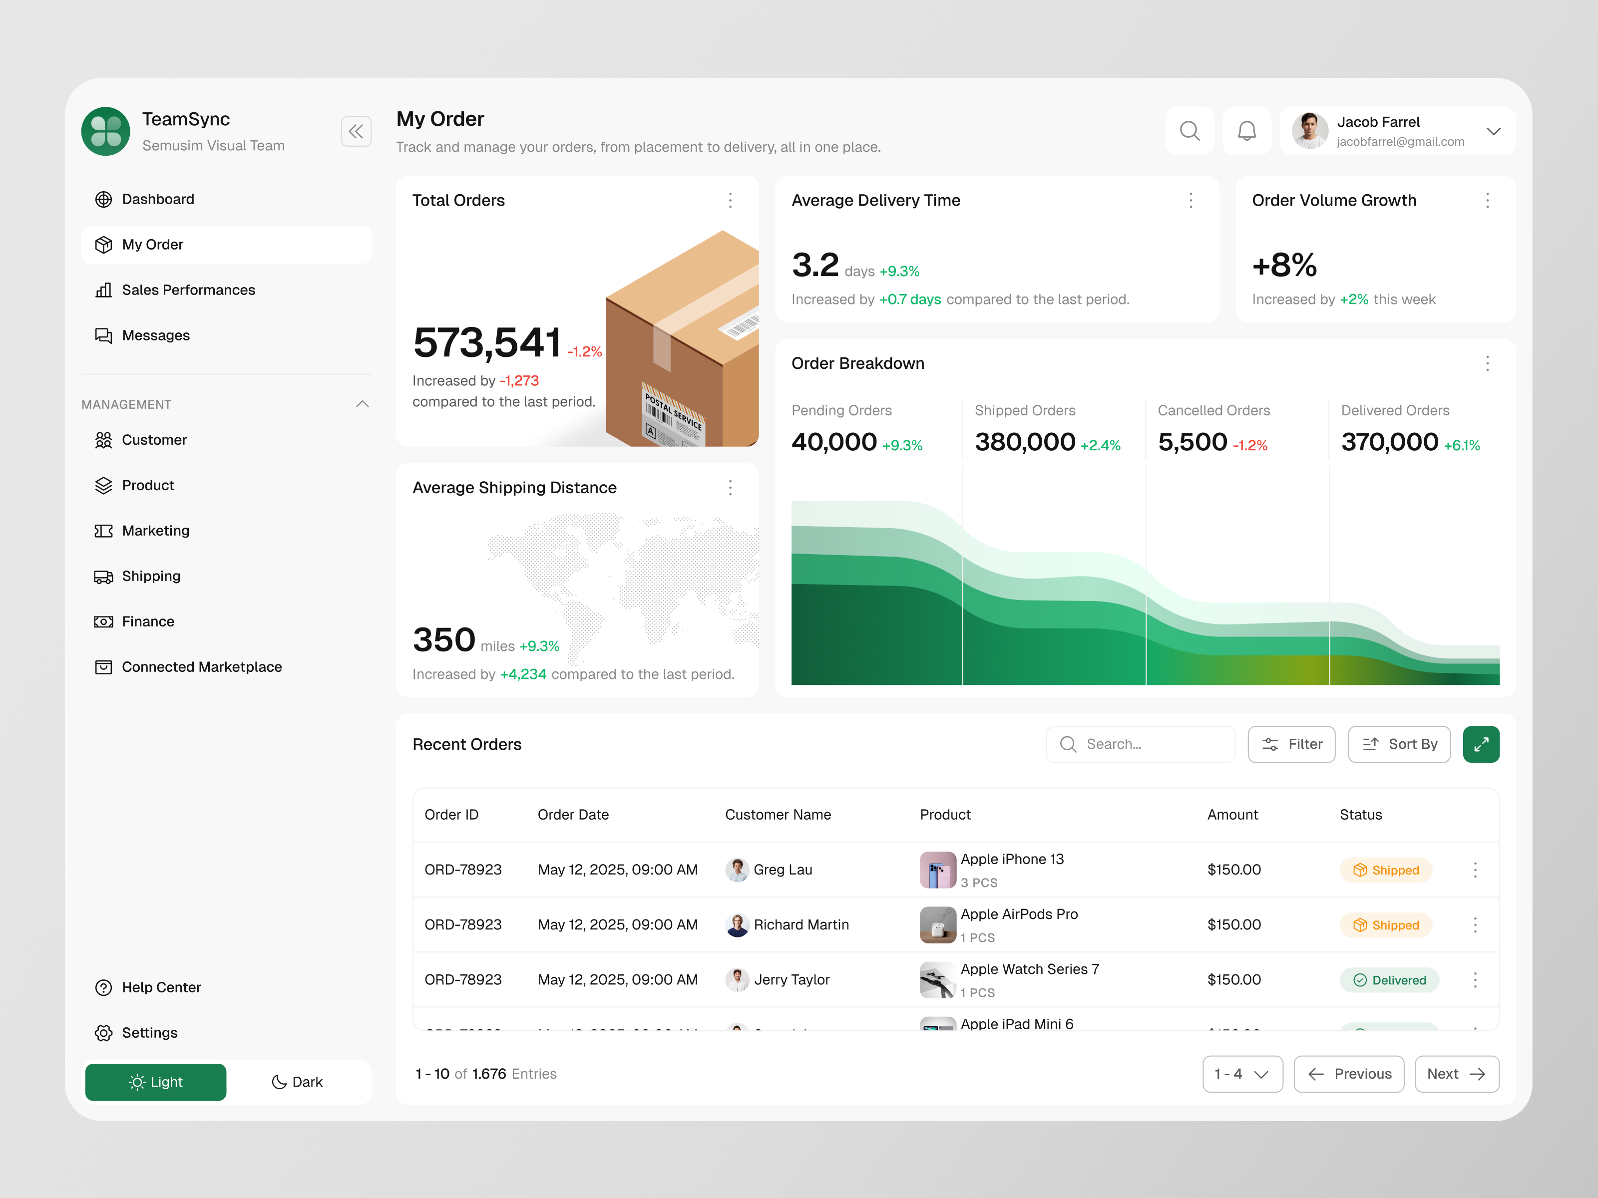Open the Jacob Farrel profile dropdown
The width and height of the screenshot is (1598, 1198).
pyautogui.click(x=1493, y=131)
